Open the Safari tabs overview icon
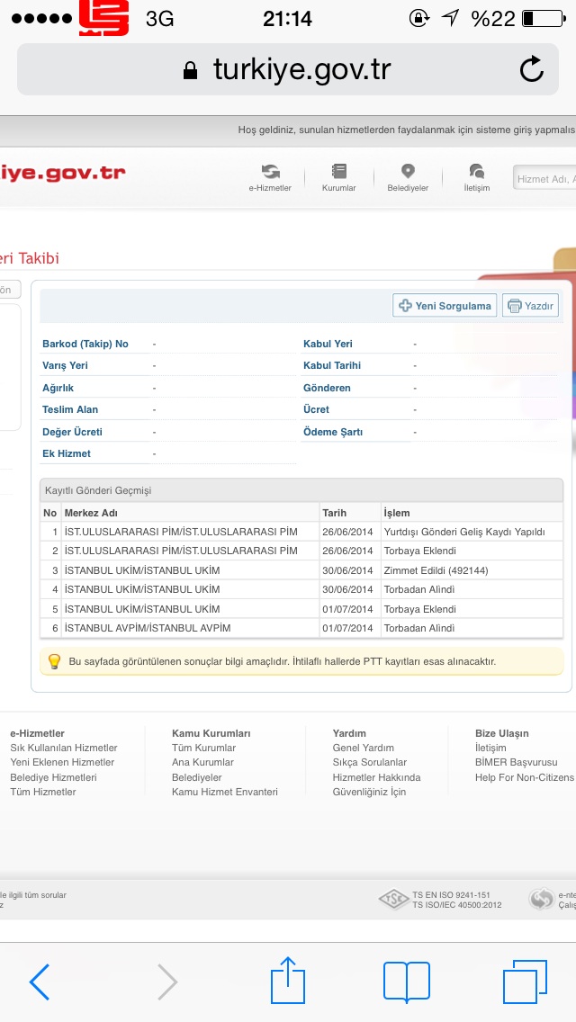The image size is (576, 1022). [x=525, y=982]
